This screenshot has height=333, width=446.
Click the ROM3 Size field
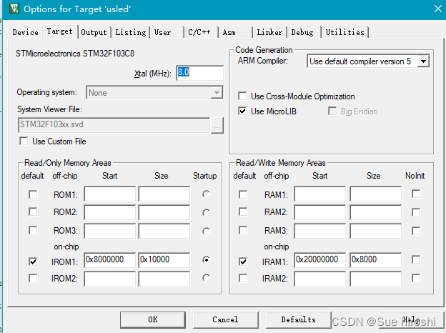(x=164, y=231)
